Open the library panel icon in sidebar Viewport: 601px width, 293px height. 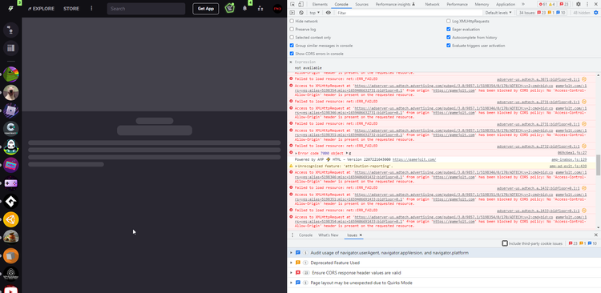click(10, 48)
